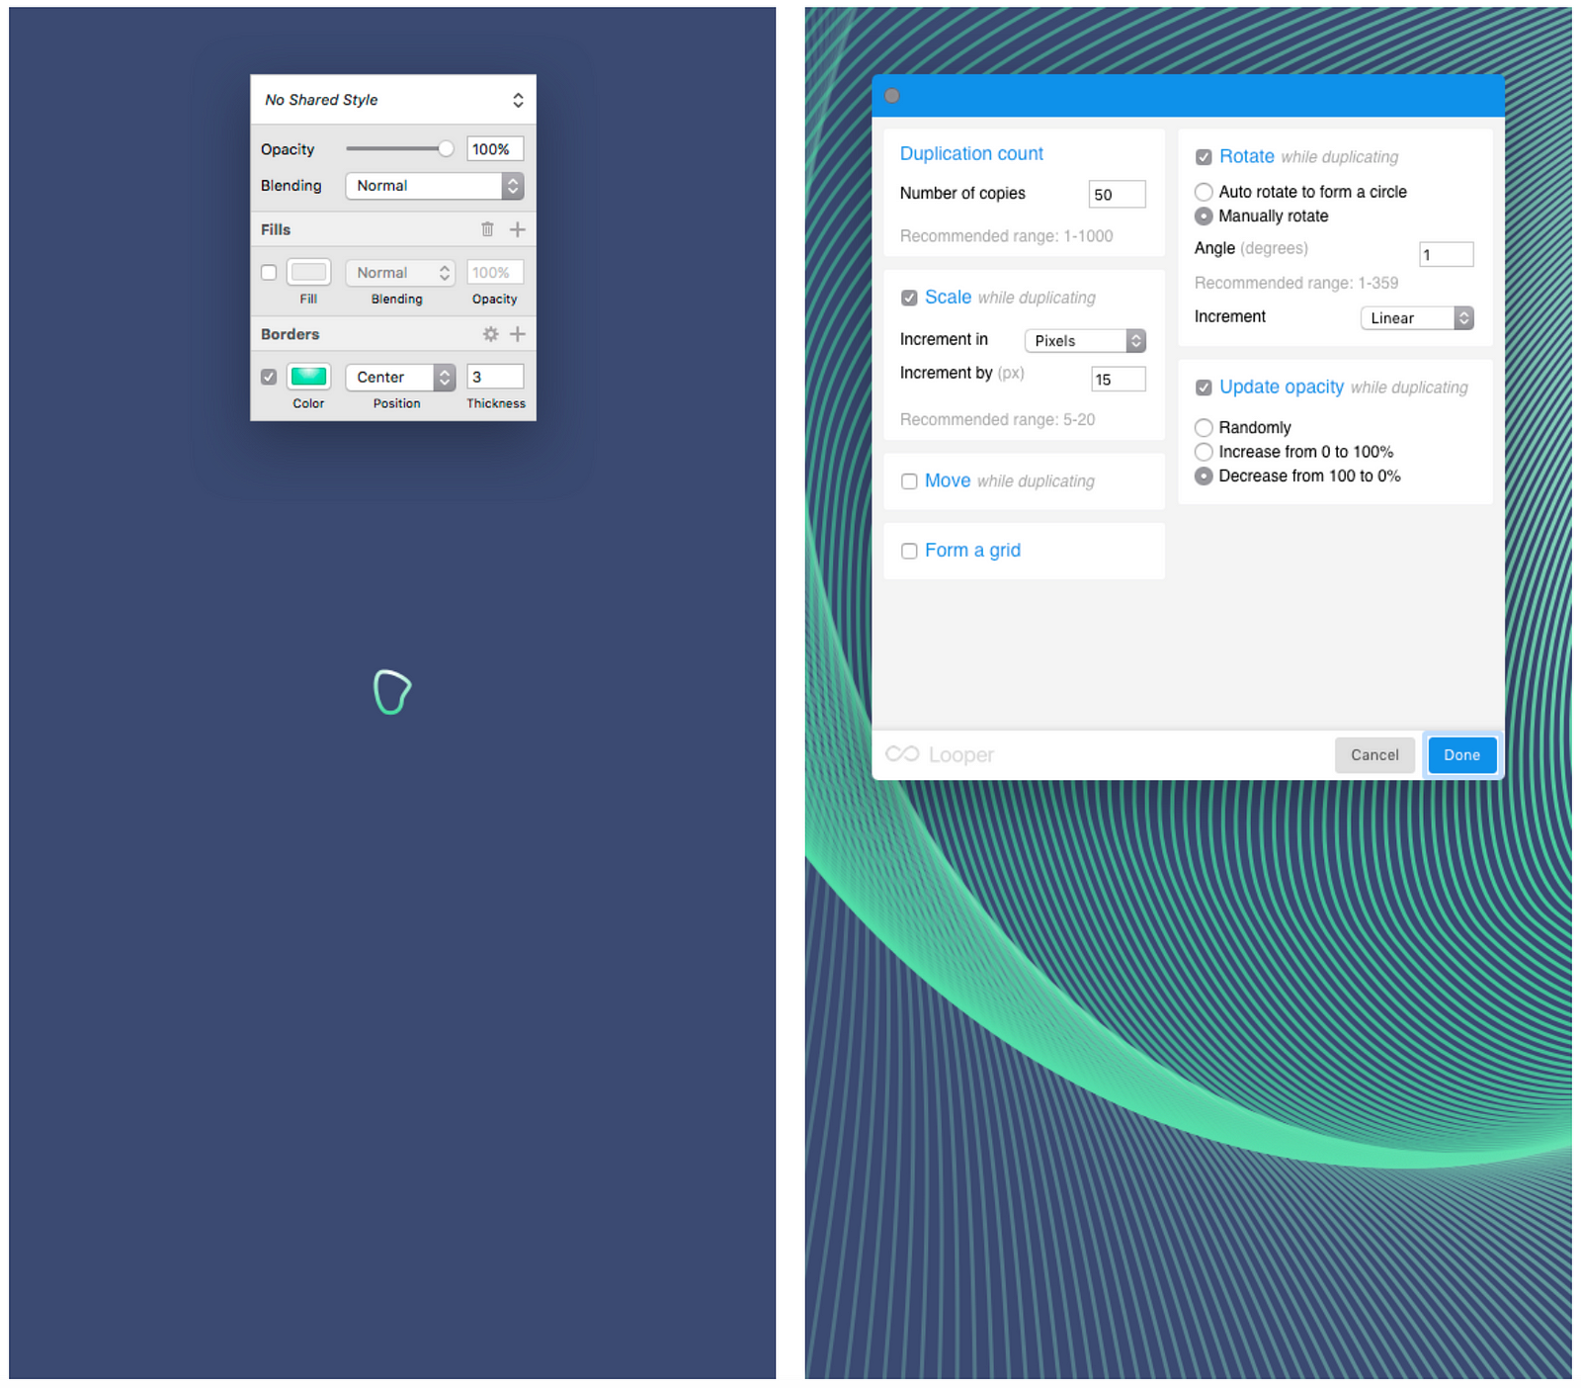1581x1388 pixels.
Task: Click 'Recommended range: 1-1000' text
Action: coord(1006,236)
